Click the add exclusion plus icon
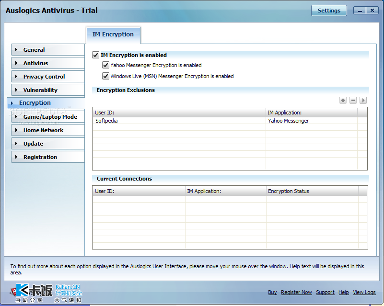This screenshot has width=384, height=306. tap(343, 100)
